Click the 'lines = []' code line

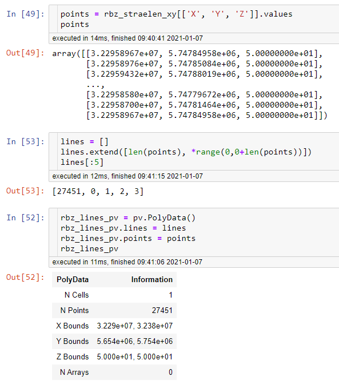(x=85, y=142)
